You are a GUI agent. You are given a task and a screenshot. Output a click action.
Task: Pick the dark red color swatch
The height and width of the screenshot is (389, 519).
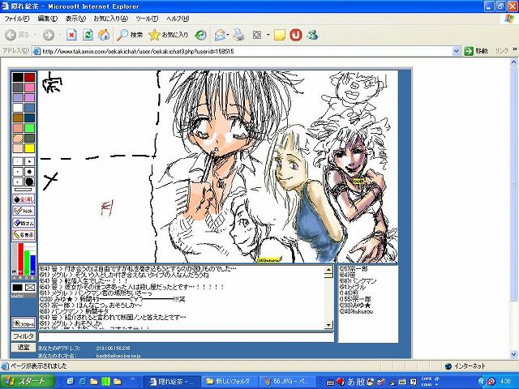point(29,78)
